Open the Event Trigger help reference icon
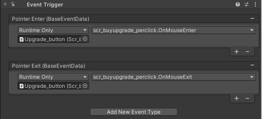 [x=238, y=4]
